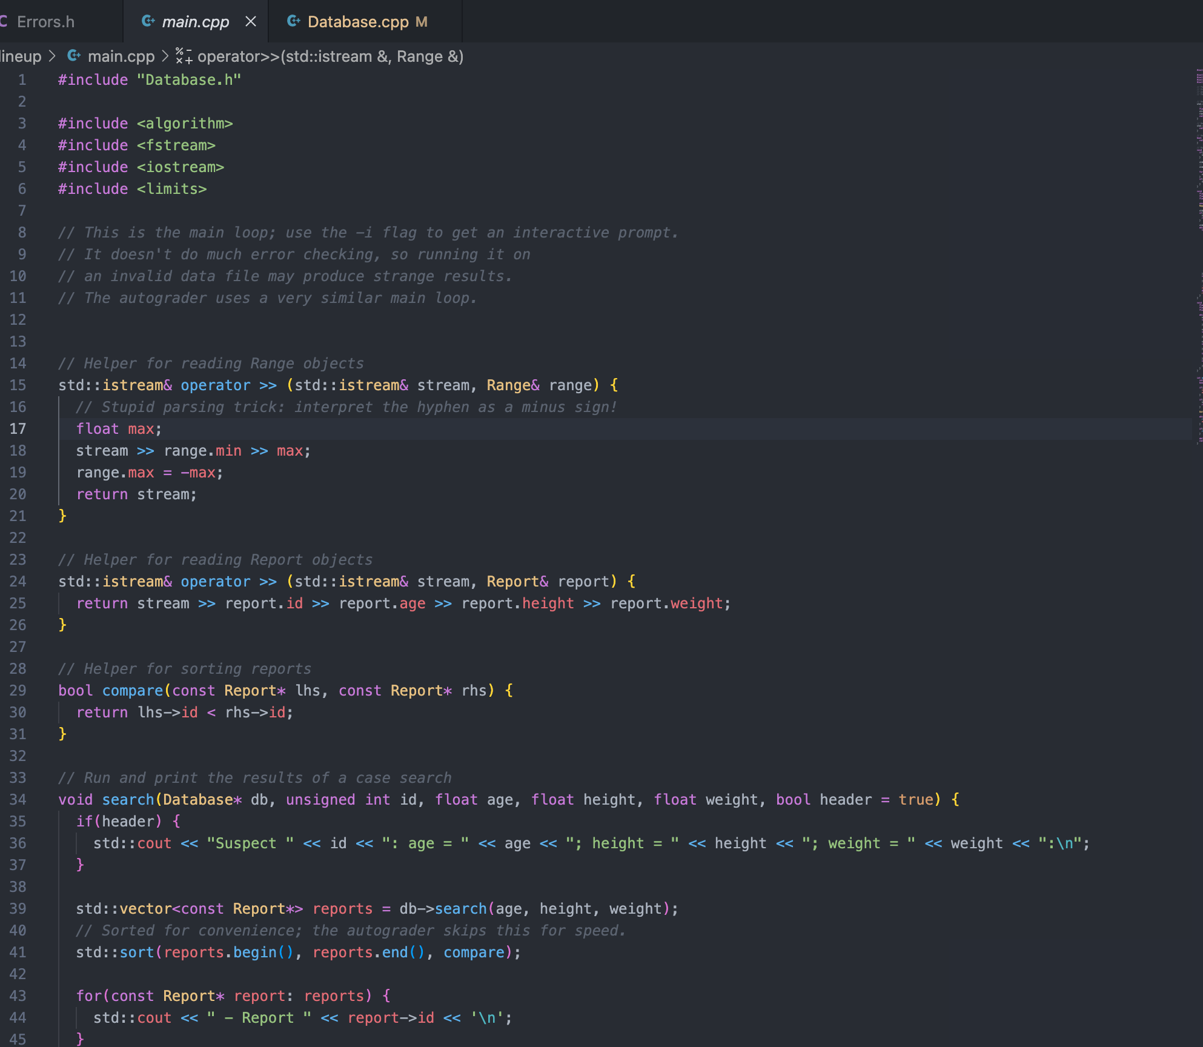
Task: Click line number 17 in the gutter
Action: pos(18,428)
